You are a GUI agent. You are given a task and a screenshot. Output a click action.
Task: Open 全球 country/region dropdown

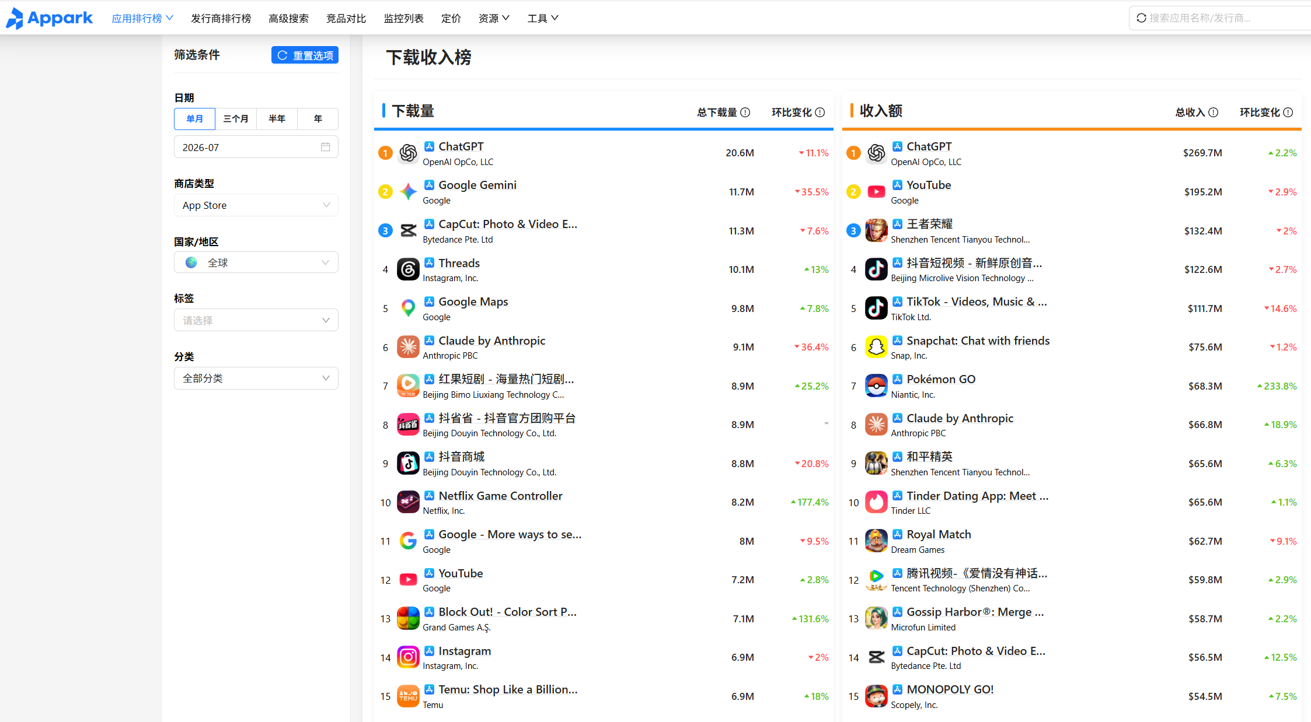point(256,263)
